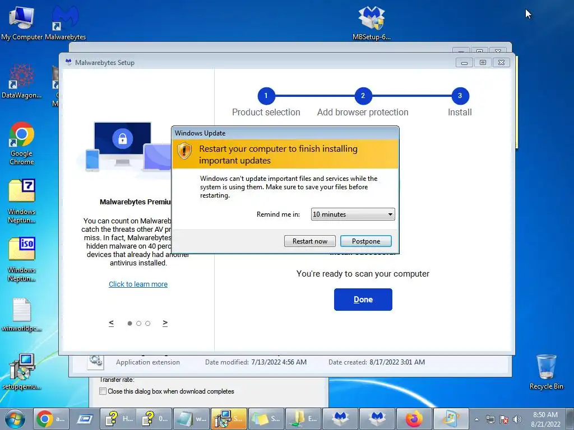Open the Run-style blue window taskbar button

coord(84,419)
